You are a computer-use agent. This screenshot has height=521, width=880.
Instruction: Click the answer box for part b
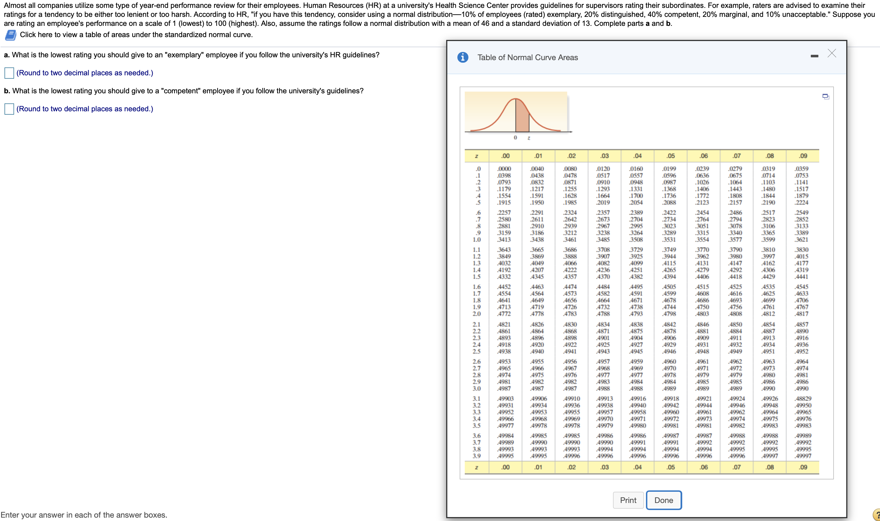(x=9, y=109)
